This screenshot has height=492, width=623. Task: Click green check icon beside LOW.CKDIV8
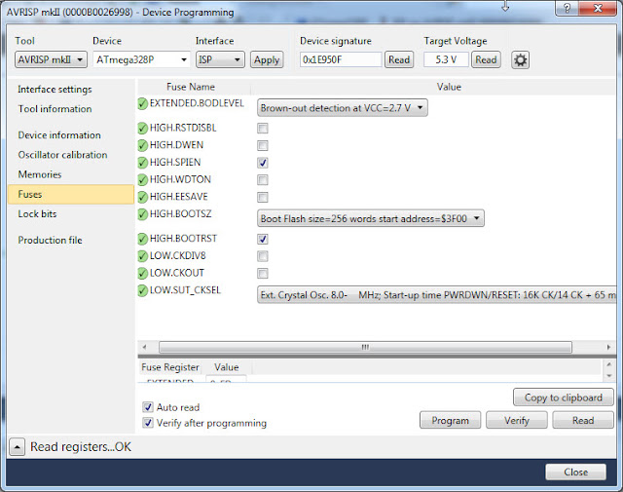click(143, 256)
